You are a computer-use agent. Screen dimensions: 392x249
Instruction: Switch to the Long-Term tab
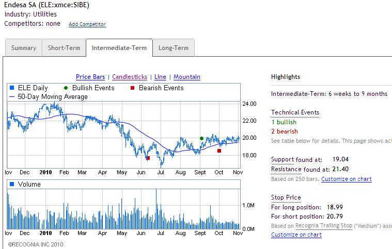(x=174, y=48)
